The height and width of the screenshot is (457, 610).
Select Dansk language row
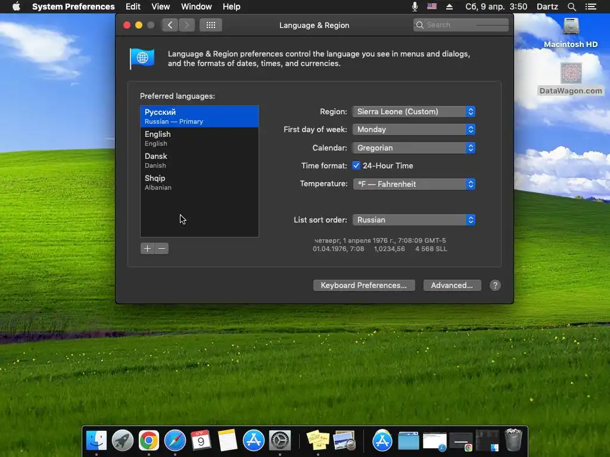pyautogui.click(x=199, y=160)
